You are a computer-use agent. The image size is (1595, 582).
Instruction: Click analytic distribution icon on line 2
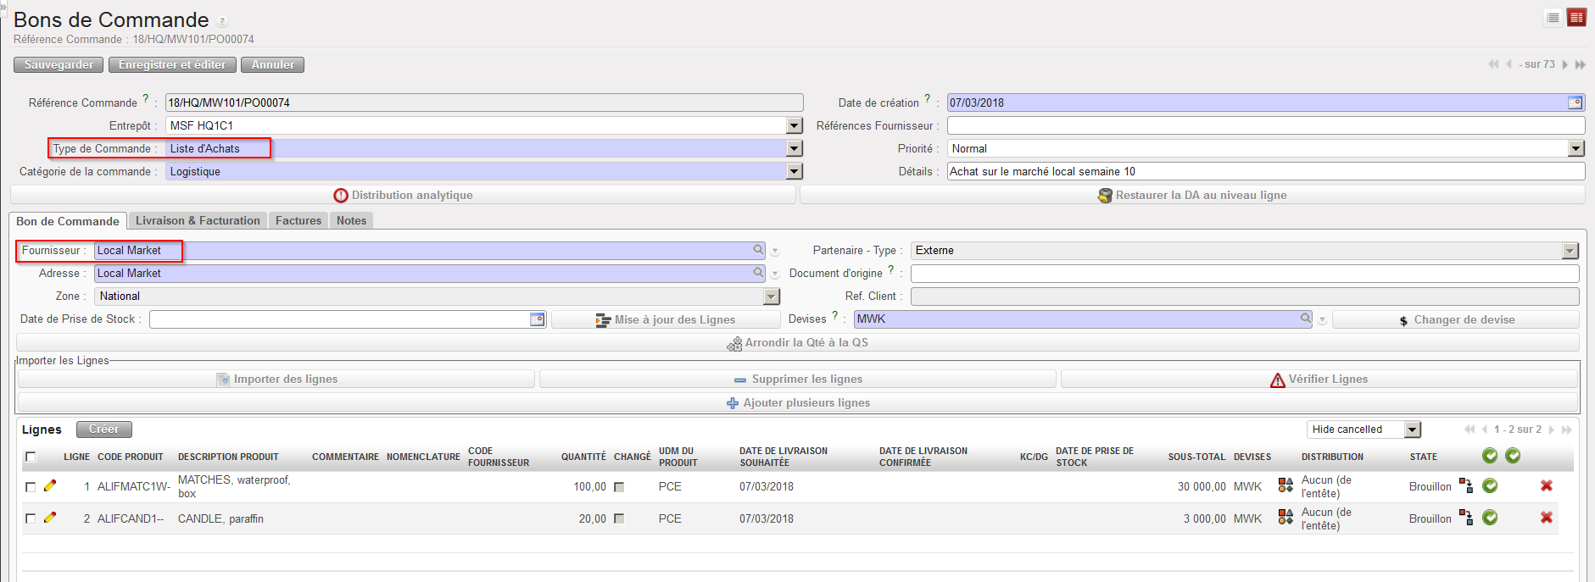tap(1285, 518)
